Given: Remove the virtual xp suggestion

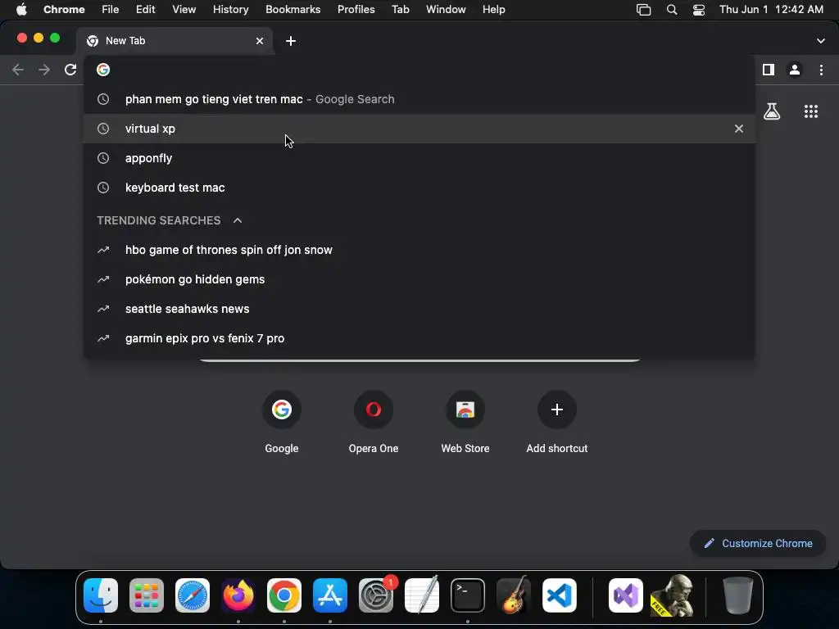Looking at the screenshot, I should 739,129.
